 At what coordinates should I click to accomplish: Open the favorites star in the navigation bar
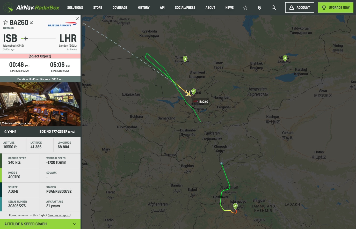coord(245,8)
